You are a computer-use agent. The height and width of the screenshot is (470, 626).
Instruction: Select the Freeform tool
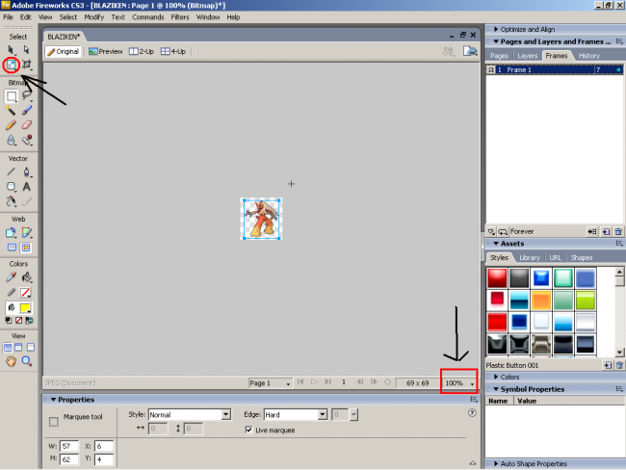11,201
